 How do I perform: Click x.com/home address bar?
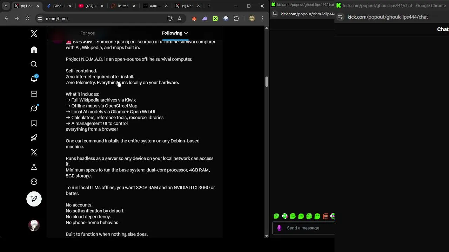(x=105, y=19)
